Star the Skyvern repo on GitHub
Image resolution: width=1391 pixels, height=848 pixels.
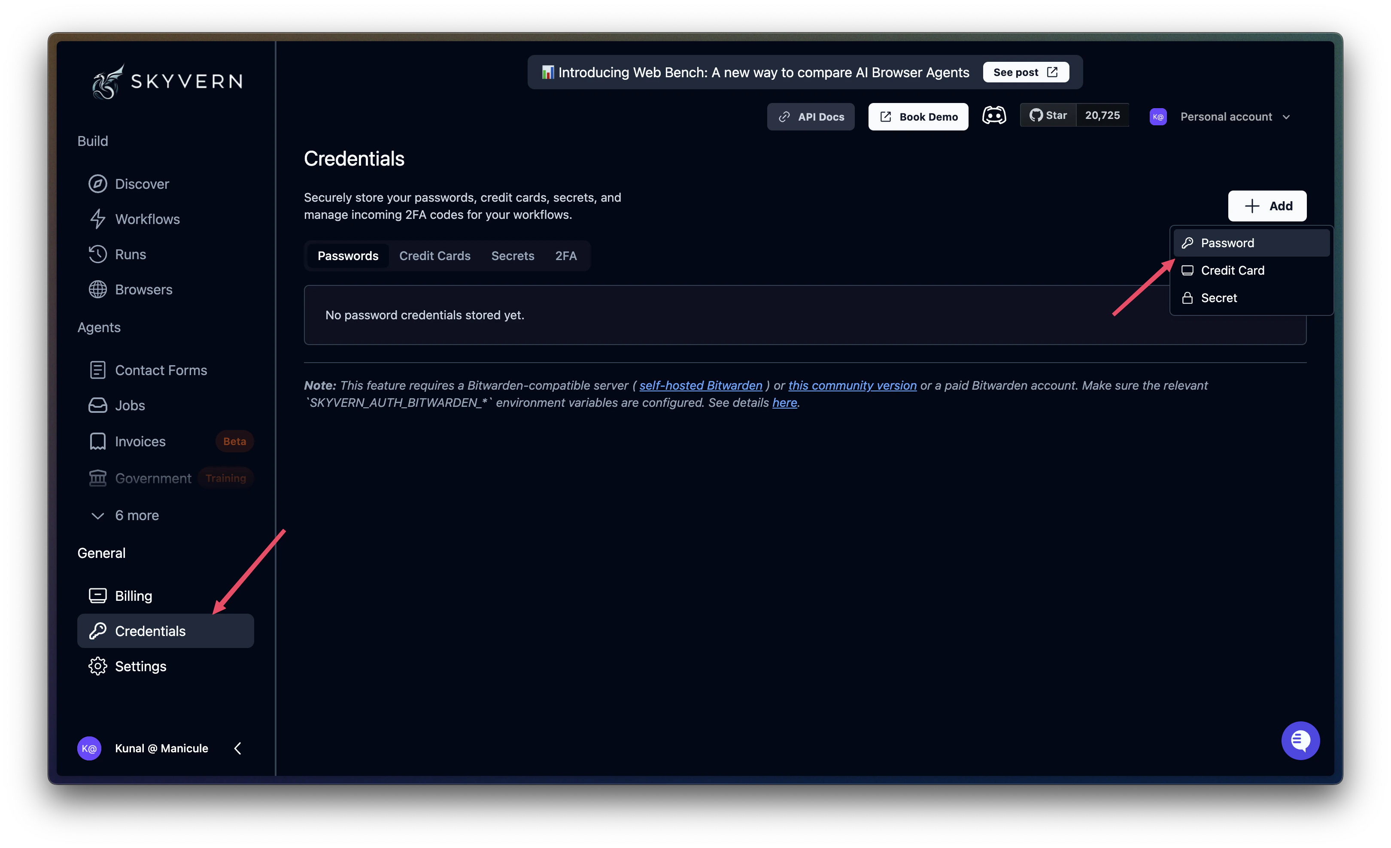[1049, 115]
